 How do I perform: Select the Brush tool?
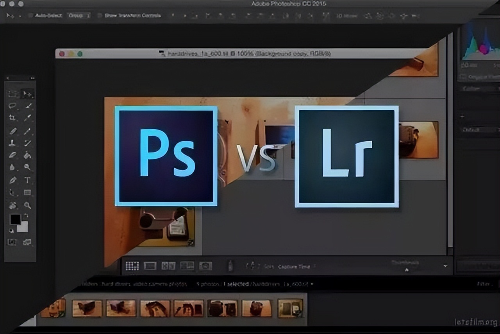click(x=27, y=131)
